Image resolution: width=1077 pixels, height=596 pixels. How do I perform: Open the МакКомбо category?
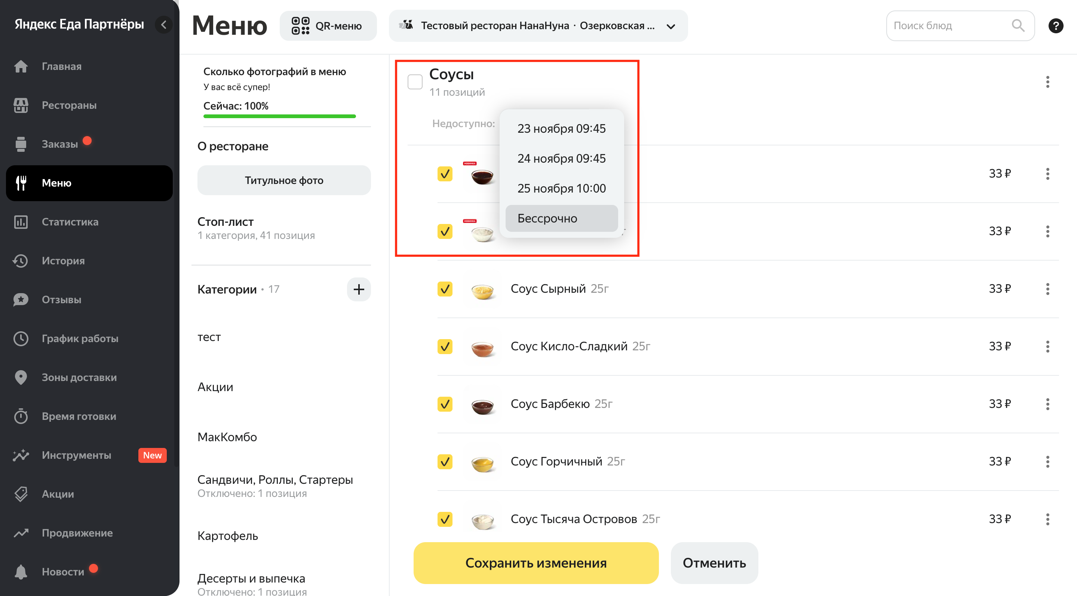click(227, 437)
